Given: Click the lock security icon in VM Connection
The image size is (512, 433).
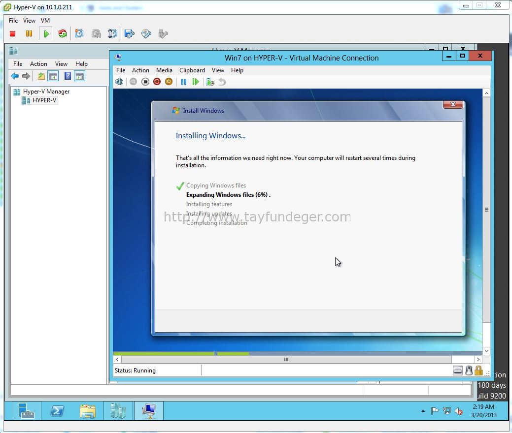Looking at the screenshot, I should [x=478, y=371].
